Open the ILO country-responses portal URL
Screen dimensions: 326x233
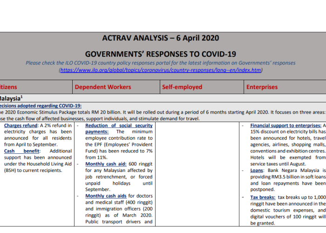pos(161,70)
